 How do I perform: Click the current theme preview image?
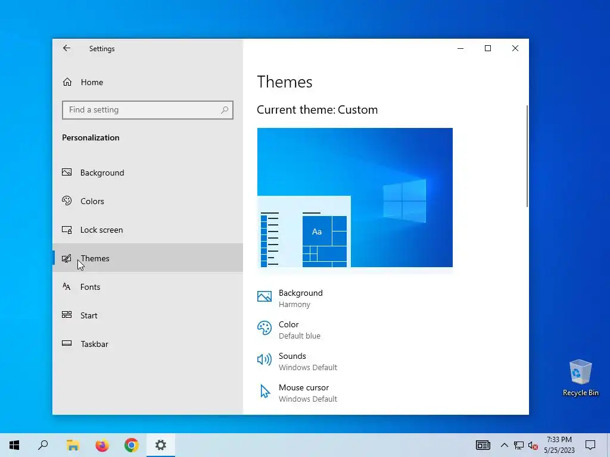(355, 198)
